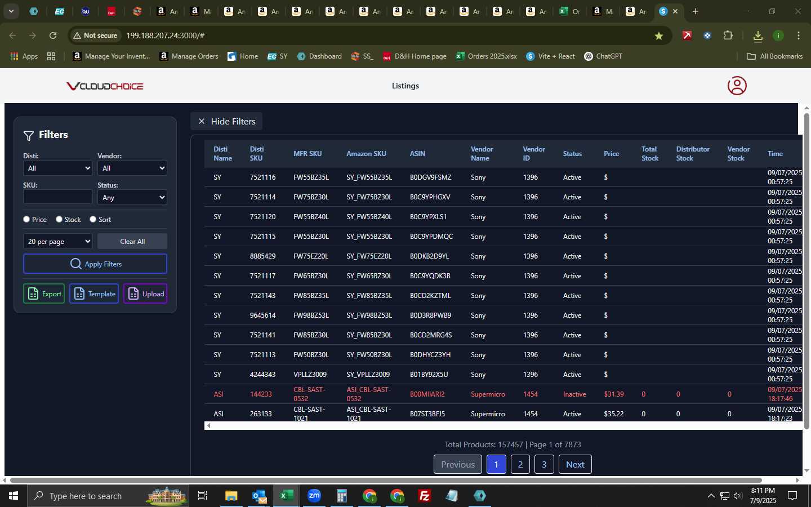Screen dimensions: 811x507
Task: Open the 20 per page dropdown
Action: pyautogui.click(x=57, y=241)
